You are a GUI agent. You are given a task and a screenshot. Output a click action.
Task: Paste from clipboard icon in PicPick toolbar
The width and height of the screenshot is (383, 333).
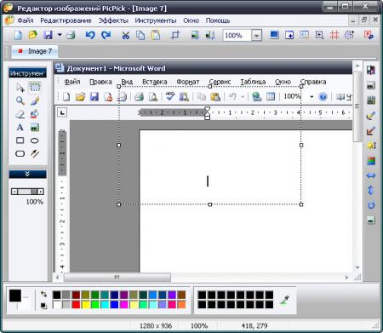[156, 35]
